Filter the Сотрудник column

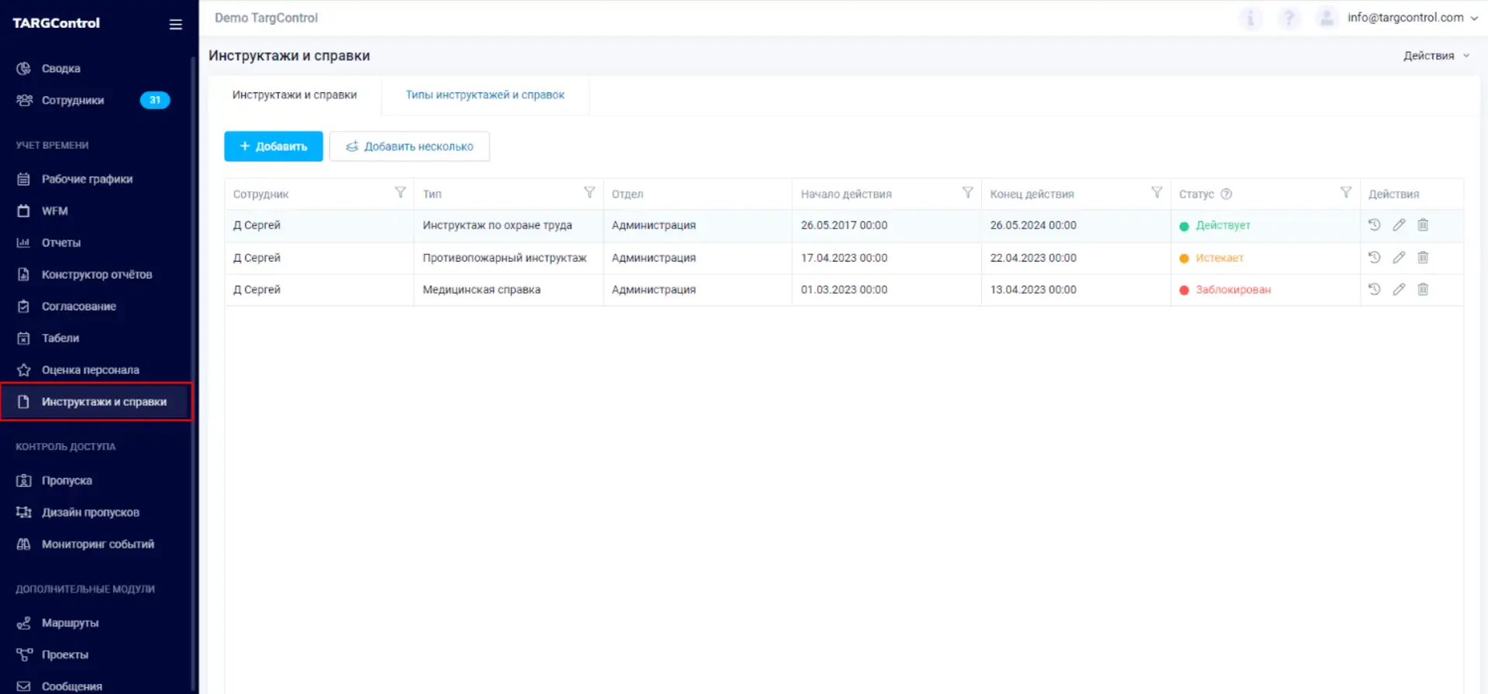400,193
